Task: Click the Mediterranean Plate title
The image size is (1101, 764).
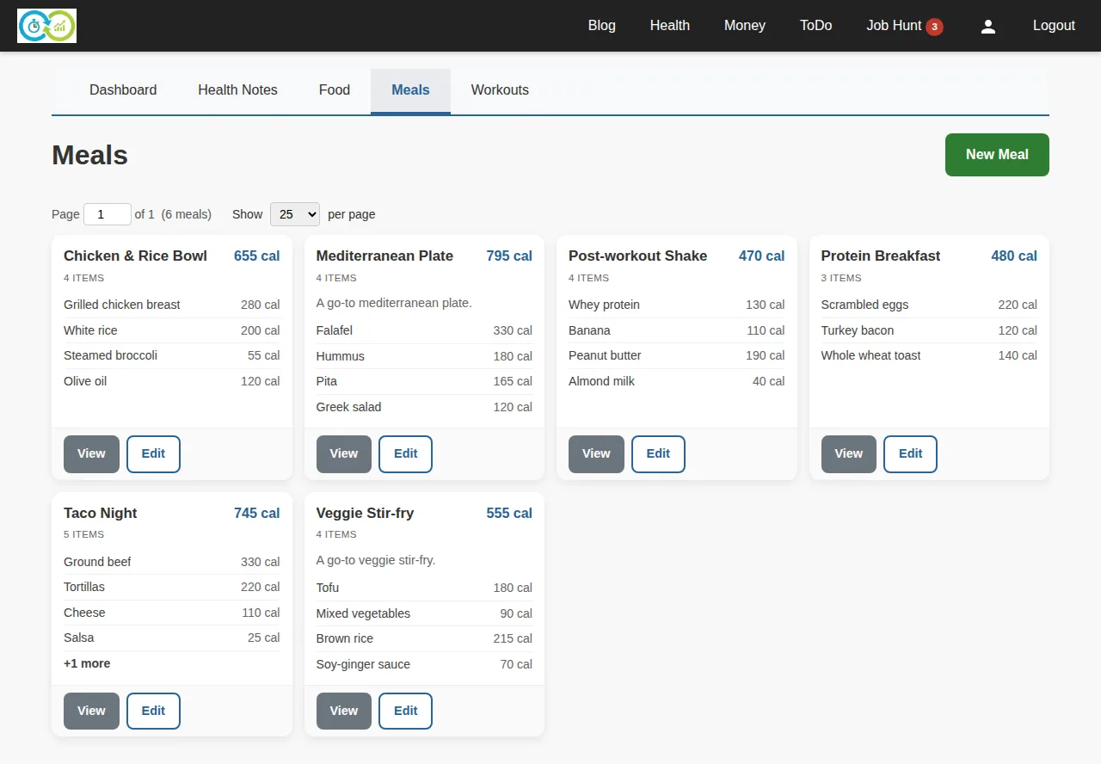Action: click(x=384, y=256)
